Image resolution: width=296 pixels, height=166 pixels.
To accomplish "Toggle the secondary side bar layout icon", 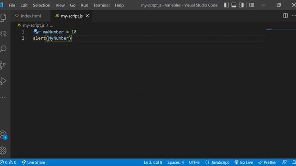I will [x=241, y=5].
